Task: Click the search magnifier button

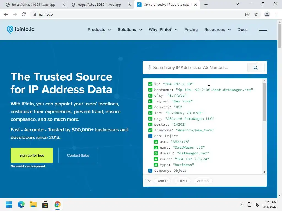Action: tap(256, 68)
